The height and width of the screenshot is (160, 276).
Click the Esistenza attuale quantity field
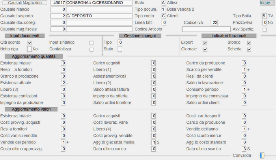(63, 83)
